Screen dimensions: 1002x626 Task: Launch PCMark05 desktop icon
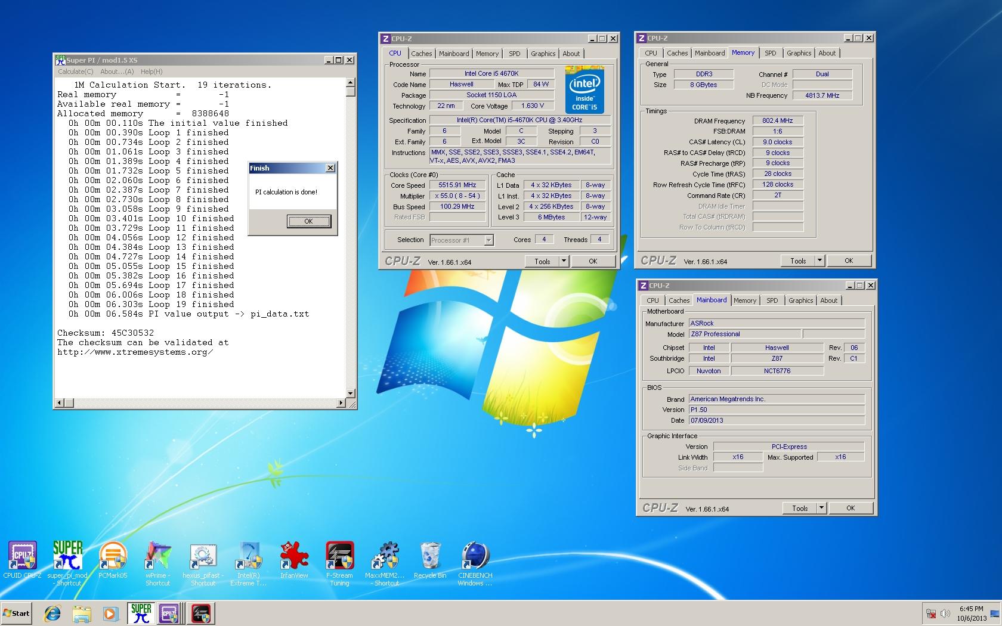pyautogui.click(x=113, y=559)
